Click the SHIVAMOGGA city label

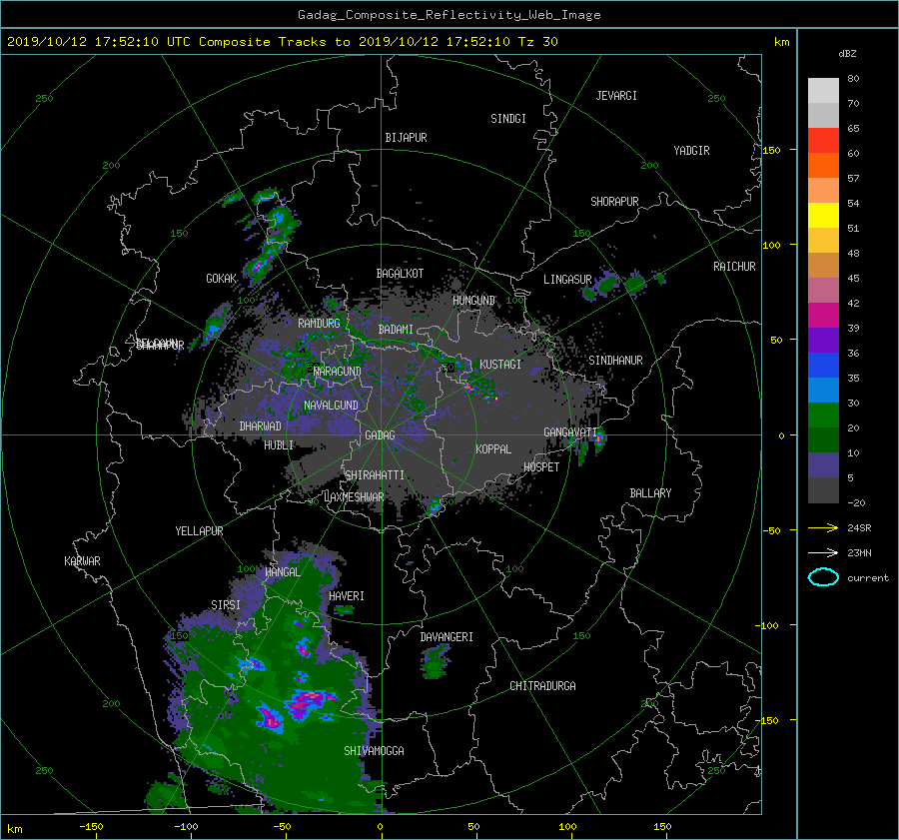point(374,751)
